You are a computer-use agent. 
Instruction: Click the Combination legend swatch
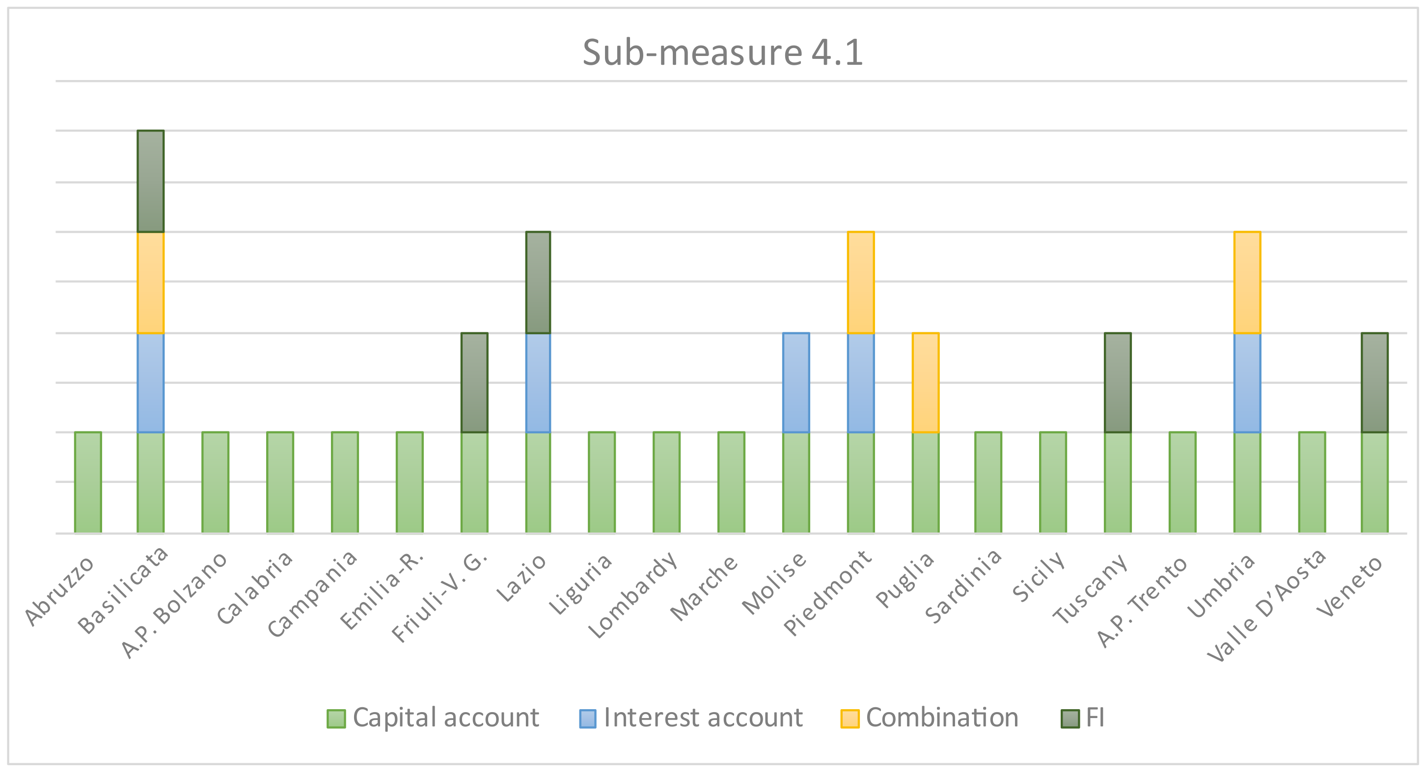click(x=849, y=718)
